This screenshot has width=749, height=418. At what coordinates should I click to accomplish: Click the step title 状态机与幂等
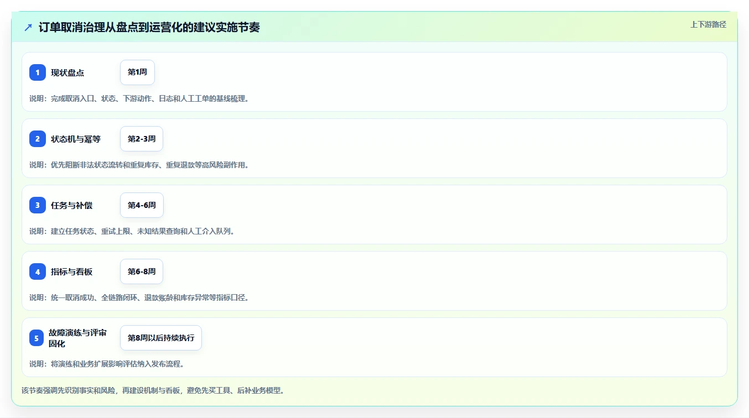76,139
